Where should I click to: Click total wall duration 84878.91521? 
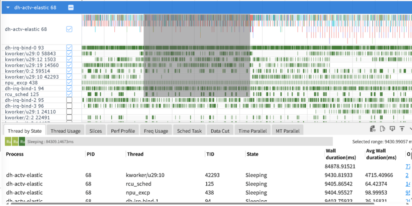click(340, 166)
